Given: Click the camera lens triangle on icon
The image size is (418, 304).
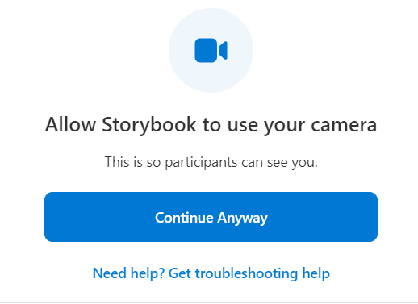Looking at the screenshot, I should point(224,50).
